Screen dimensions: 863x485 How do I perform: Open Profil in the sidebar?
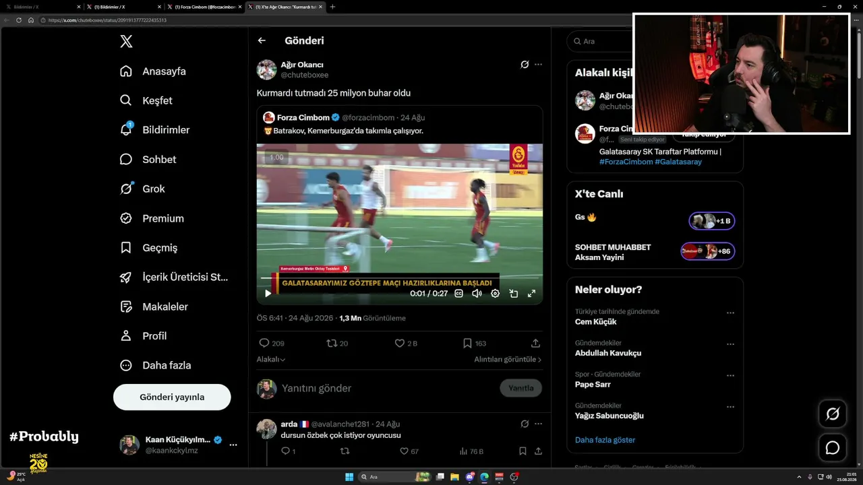click(x=143, y=335)
